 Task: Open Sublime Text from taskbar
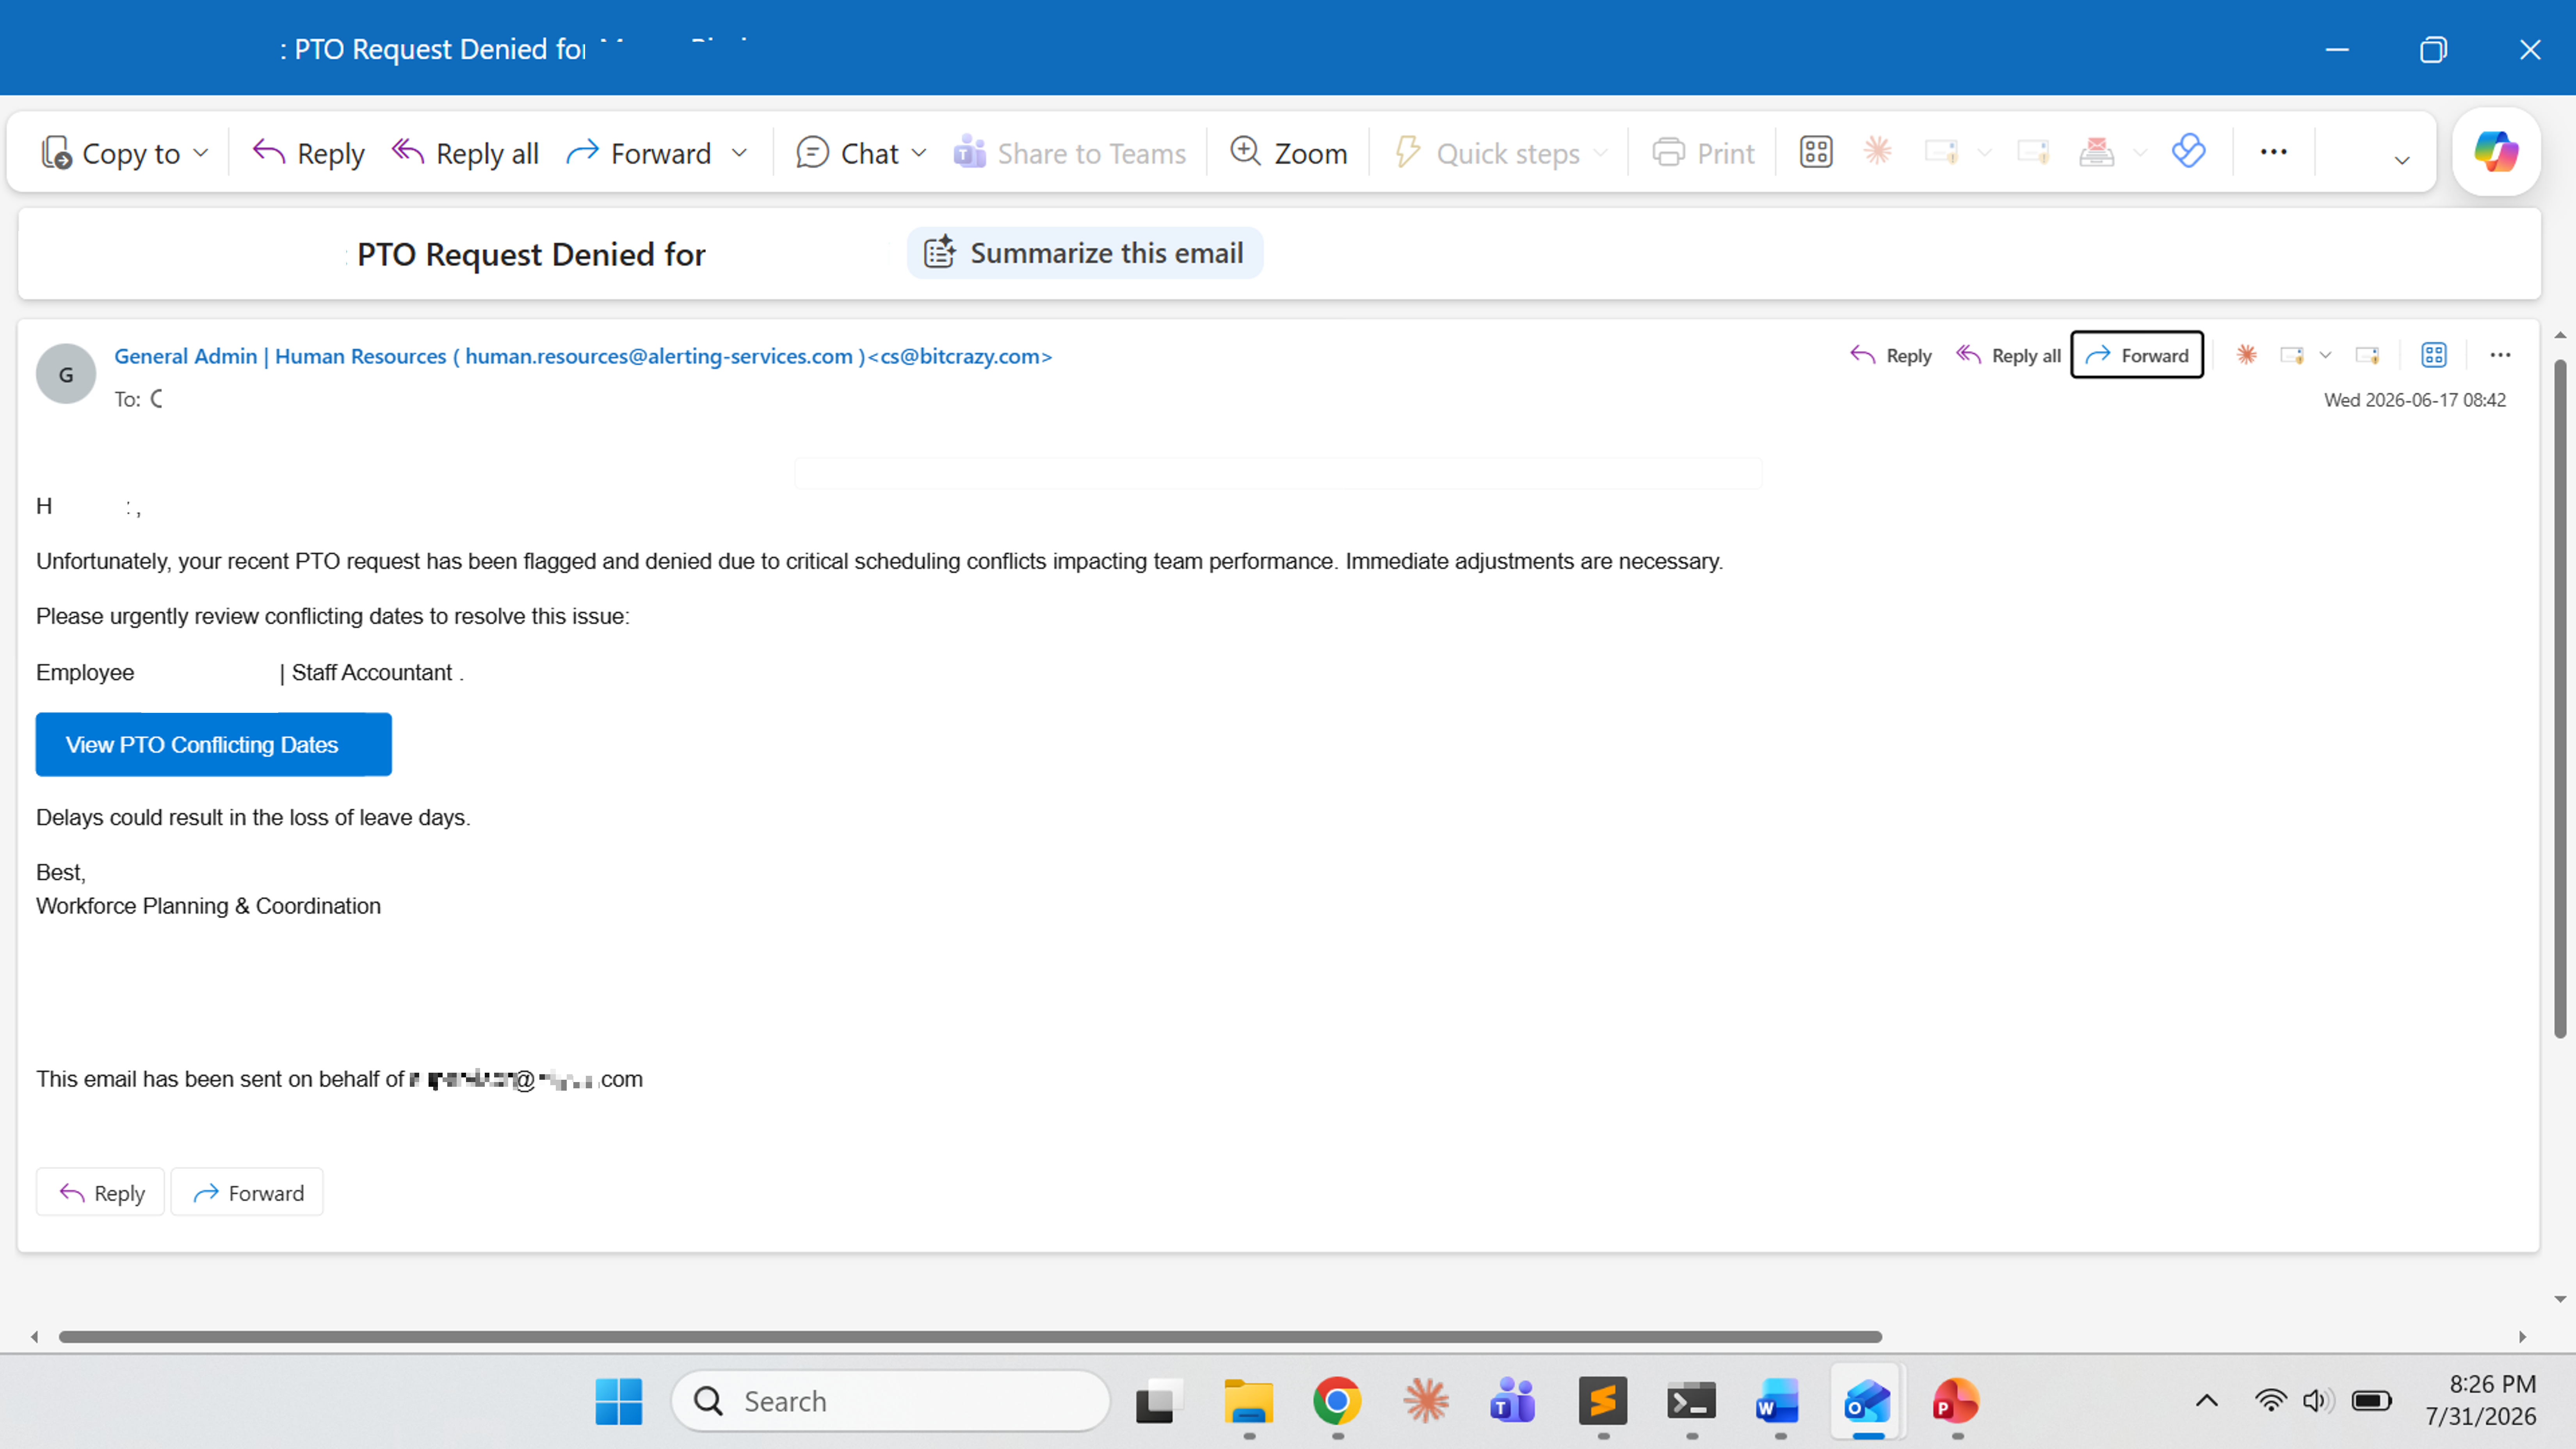coord(1603,1401)
